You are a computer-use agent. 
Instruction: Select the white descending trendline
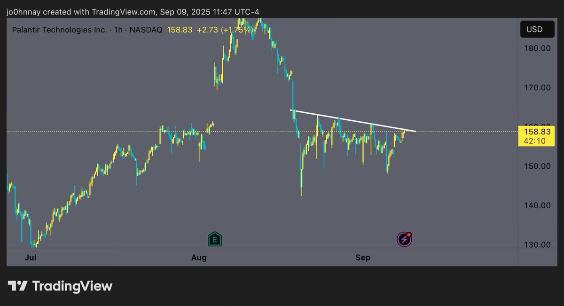click(x=352, y=120)
